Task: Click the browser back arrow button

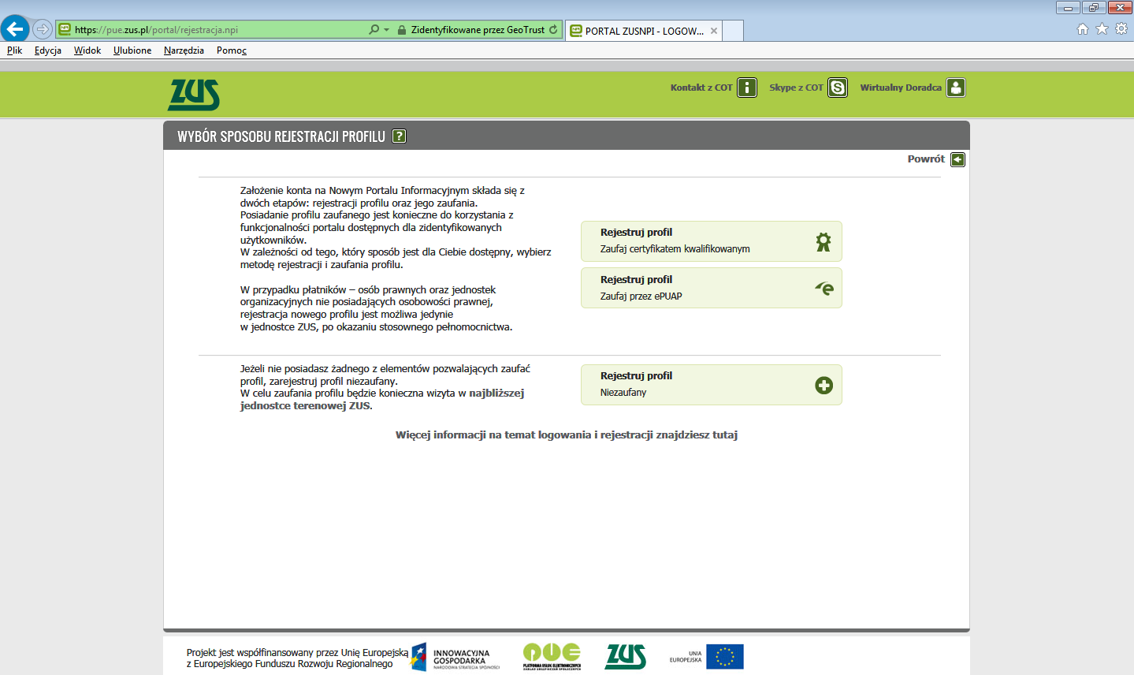Action: 15,30
